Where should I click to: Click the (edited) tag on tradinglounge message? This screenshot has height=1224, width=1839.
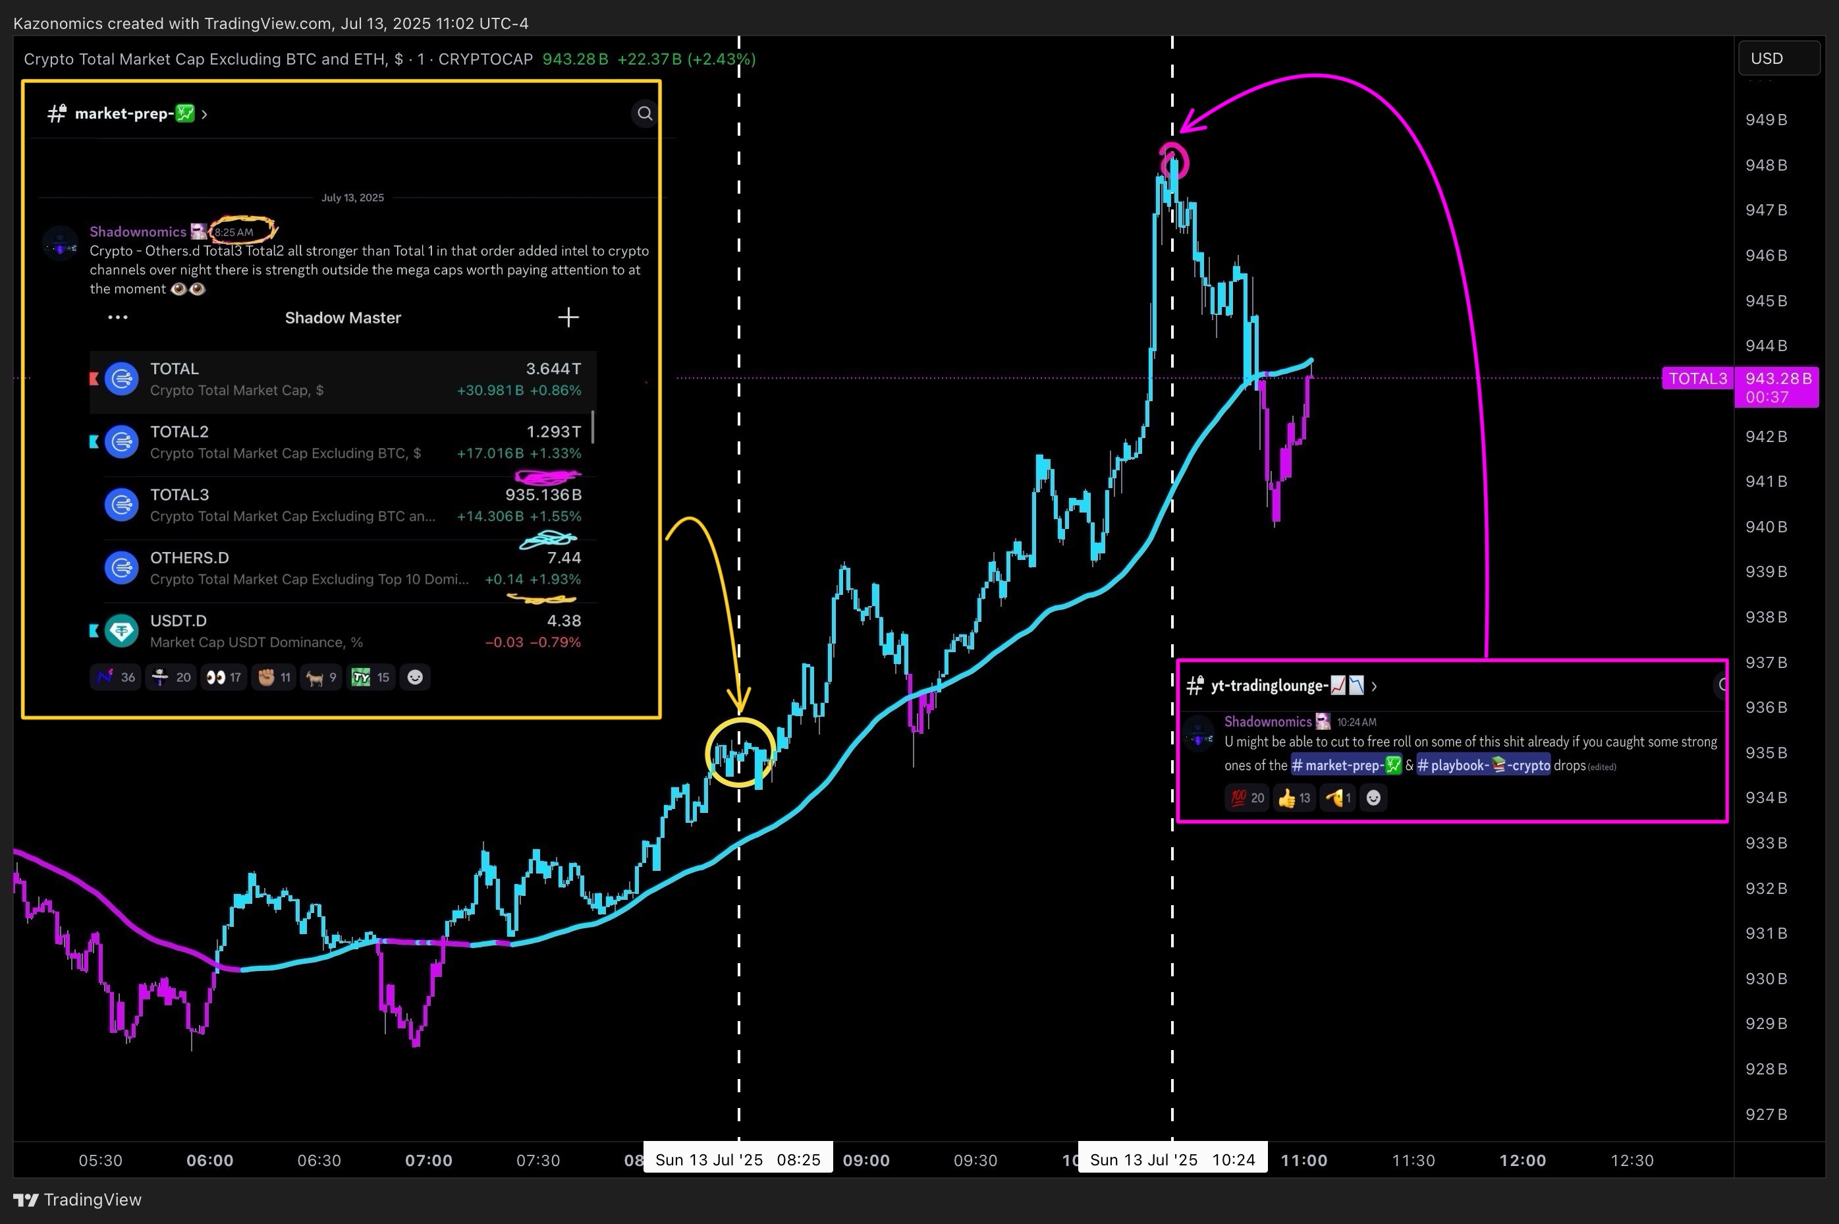click(x=1602, y=767)
